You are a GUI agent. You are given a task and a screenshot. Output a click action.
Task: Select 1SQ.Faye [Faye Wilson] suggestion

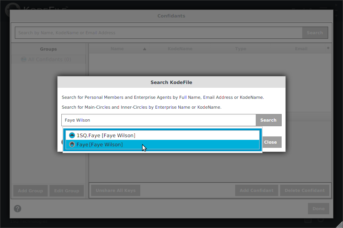(162, 136)
